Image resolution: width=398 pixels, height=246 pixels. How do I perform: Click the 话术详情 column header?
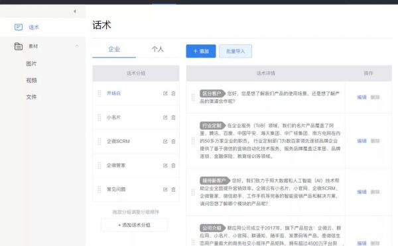click(266, 73)
